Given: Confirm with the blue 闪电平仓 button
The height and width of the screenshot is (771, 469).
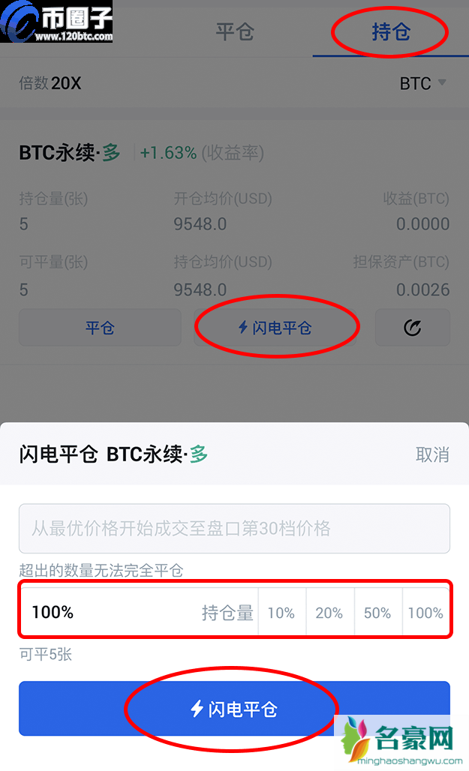Looking at the screenshot, I should pos(234,709).
